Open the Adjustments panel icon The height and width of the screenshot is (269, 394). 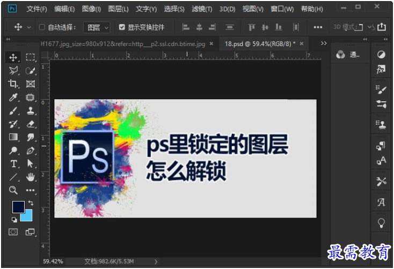click(381, 55)
